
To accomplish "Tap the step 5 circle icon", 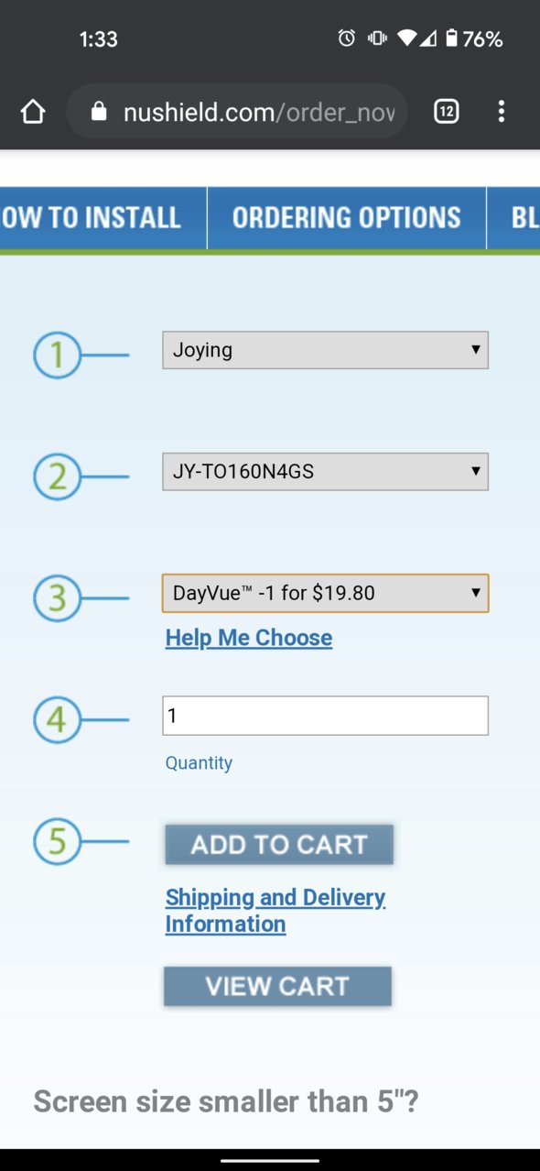I will [x=58, y=841].
